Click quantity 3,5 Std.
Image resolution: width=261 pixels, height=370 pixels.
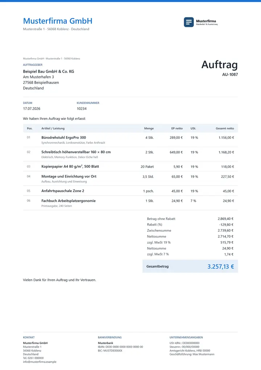(x=148, y=176)
